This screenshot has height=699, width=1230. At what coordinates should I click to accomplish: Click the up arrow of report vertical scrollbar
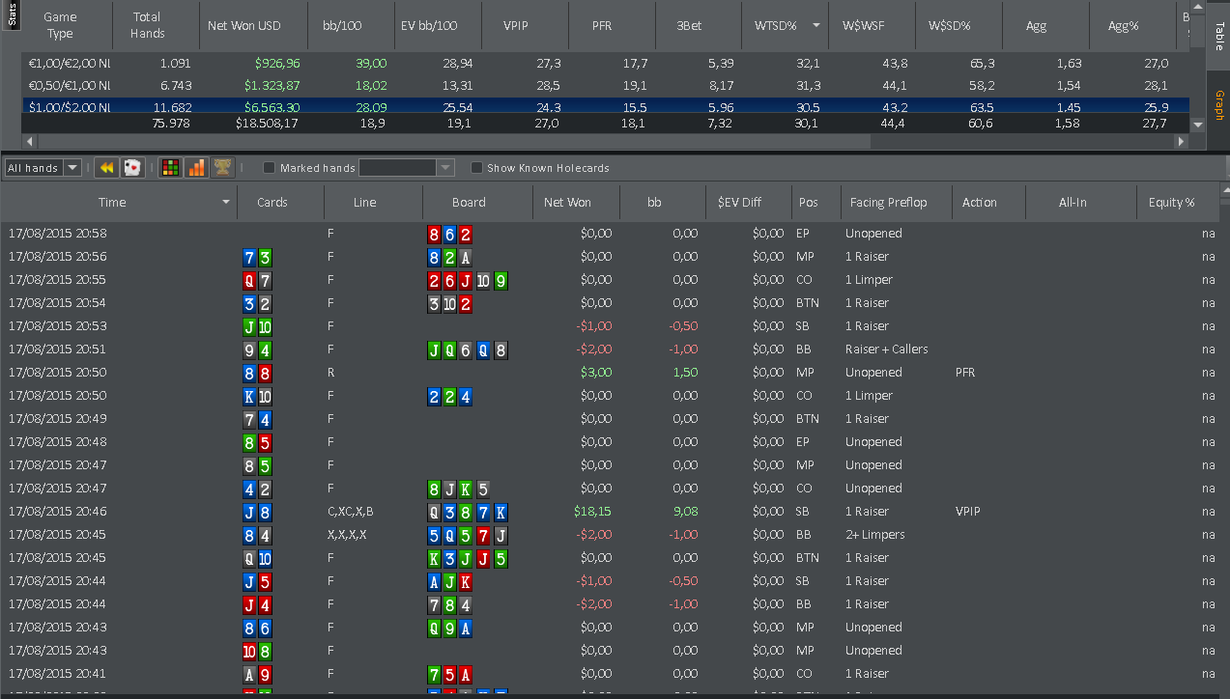[x=1197, y=7]
